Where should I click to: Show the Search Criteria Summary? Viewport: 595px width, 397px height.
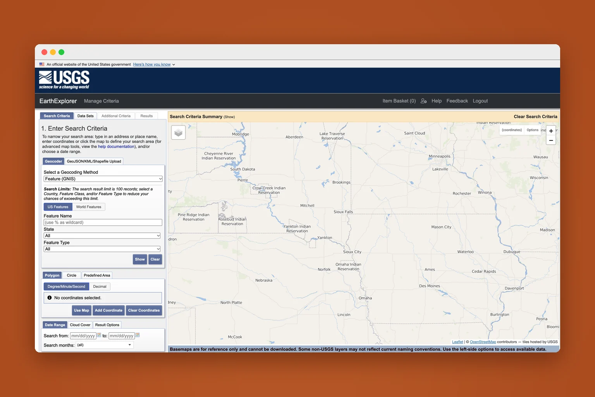229,117
